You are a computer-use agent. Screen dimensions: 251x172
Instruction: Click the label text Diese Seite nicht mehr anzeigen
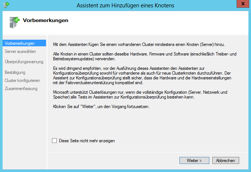tap(87, 141)
